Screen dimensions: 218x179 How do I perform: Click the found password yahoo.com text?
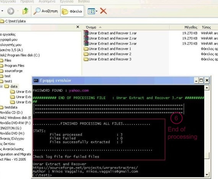(x=79, y=90)
